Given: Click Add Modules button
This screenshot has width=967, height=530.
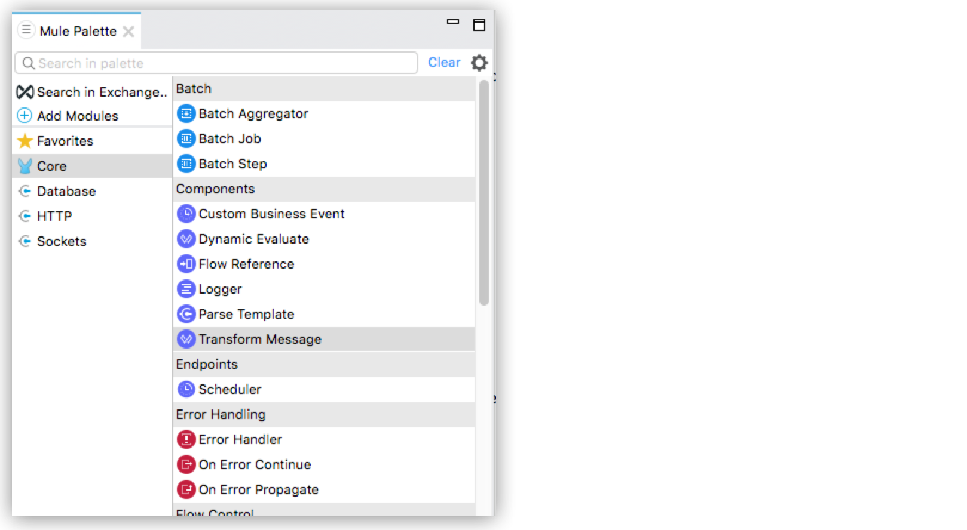Looking at the screenshot, I should (77, 116).
